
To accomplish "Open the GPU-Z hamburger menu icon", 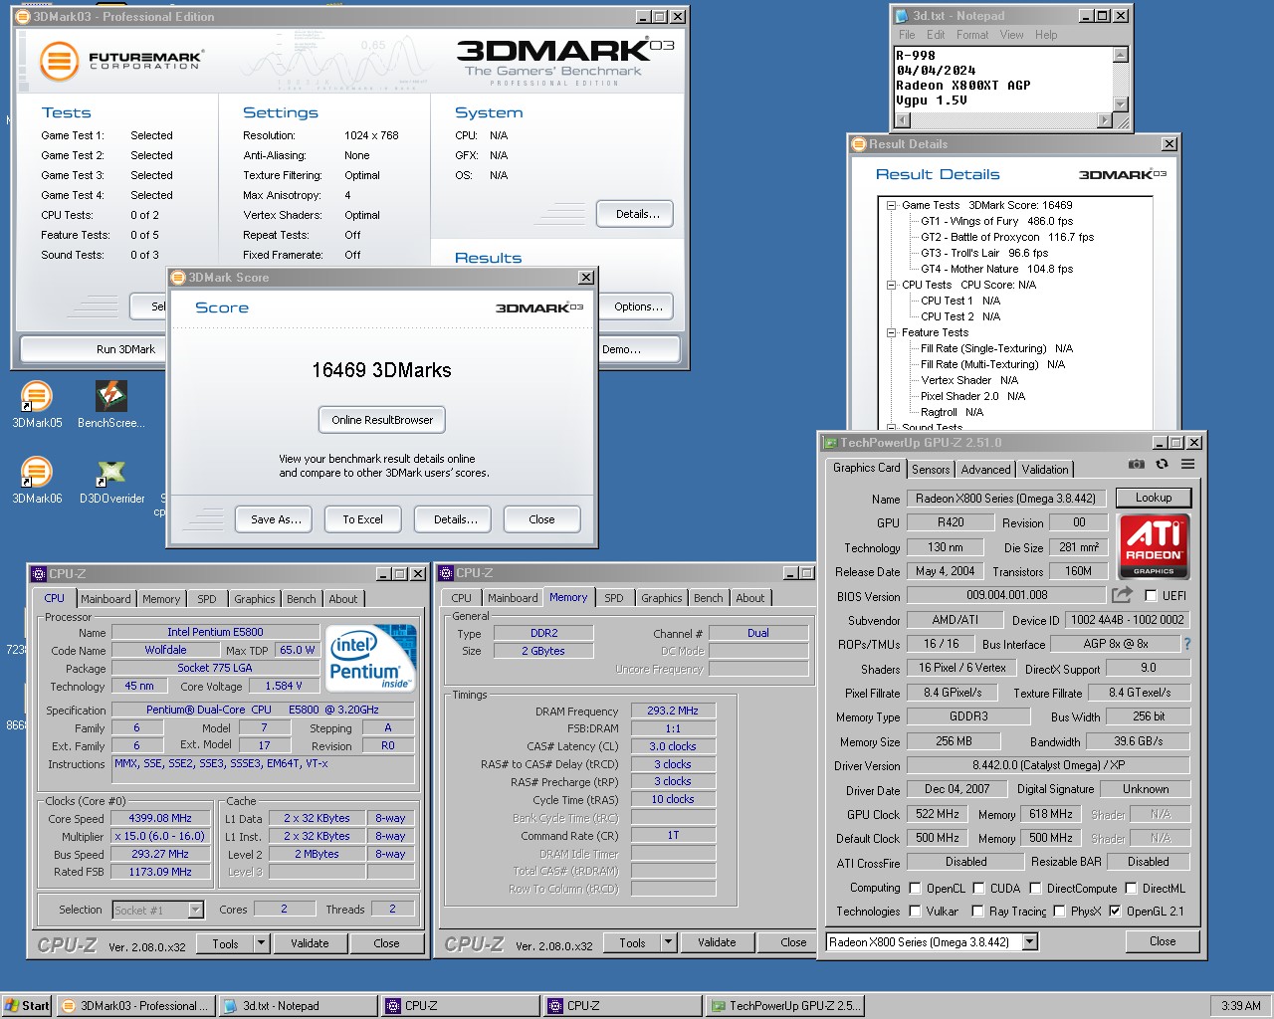I will pos(1187,465).
